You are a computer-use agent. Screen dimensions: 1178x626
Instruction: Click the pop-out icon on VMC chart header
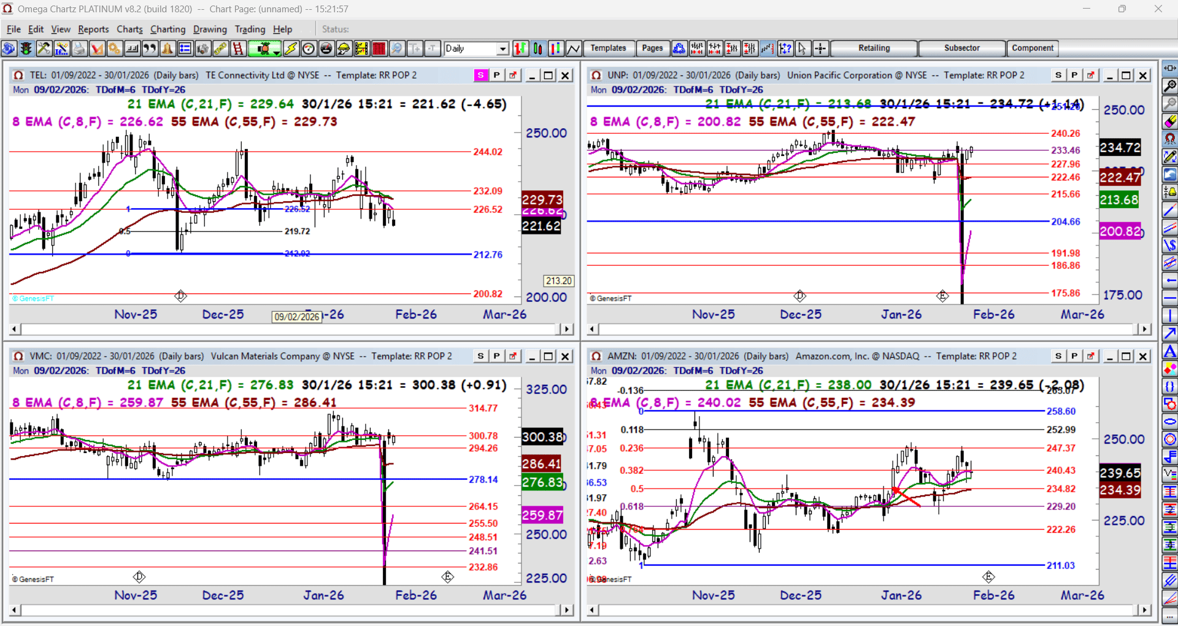point(512,356)
